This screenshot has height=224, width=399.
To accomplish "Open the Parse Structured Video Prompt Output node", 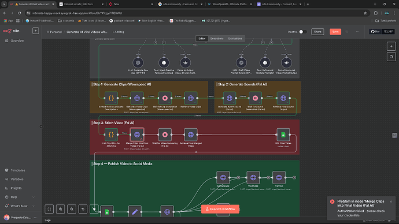I will click(x=286, y=62).
